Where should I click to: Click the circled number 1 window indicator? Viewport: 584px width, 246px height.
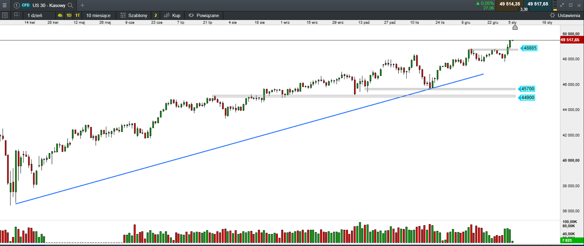[16, 5]
